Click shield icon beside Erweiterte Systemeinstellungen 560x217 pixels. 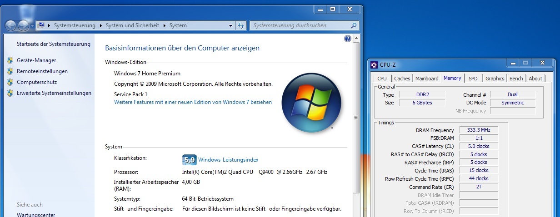10,93
